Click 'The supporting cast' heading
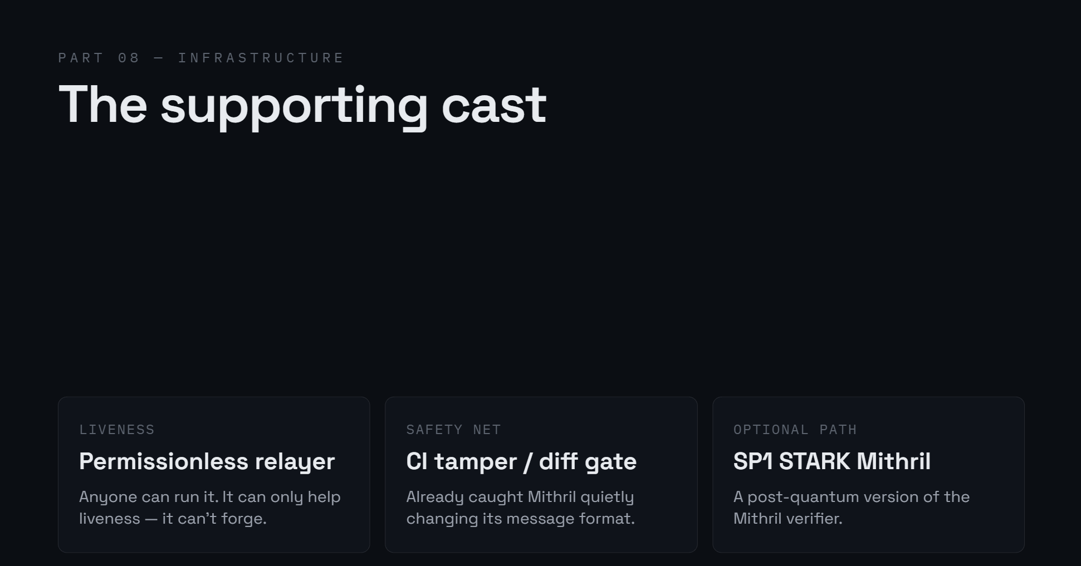 point(302,105)
